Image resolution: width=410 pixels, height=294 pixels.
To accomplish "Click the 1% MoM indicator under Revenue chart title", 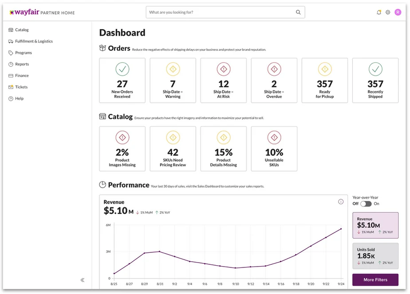I will (144, 213).
